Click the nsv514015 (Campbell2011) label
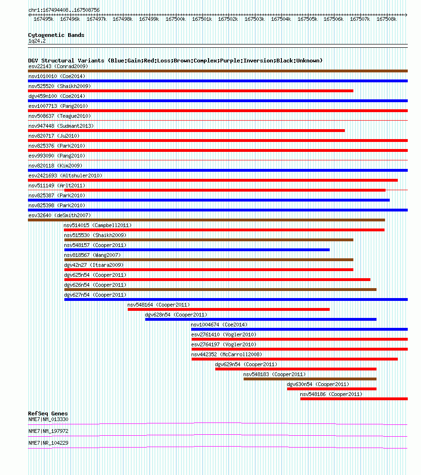 (97, 225)
